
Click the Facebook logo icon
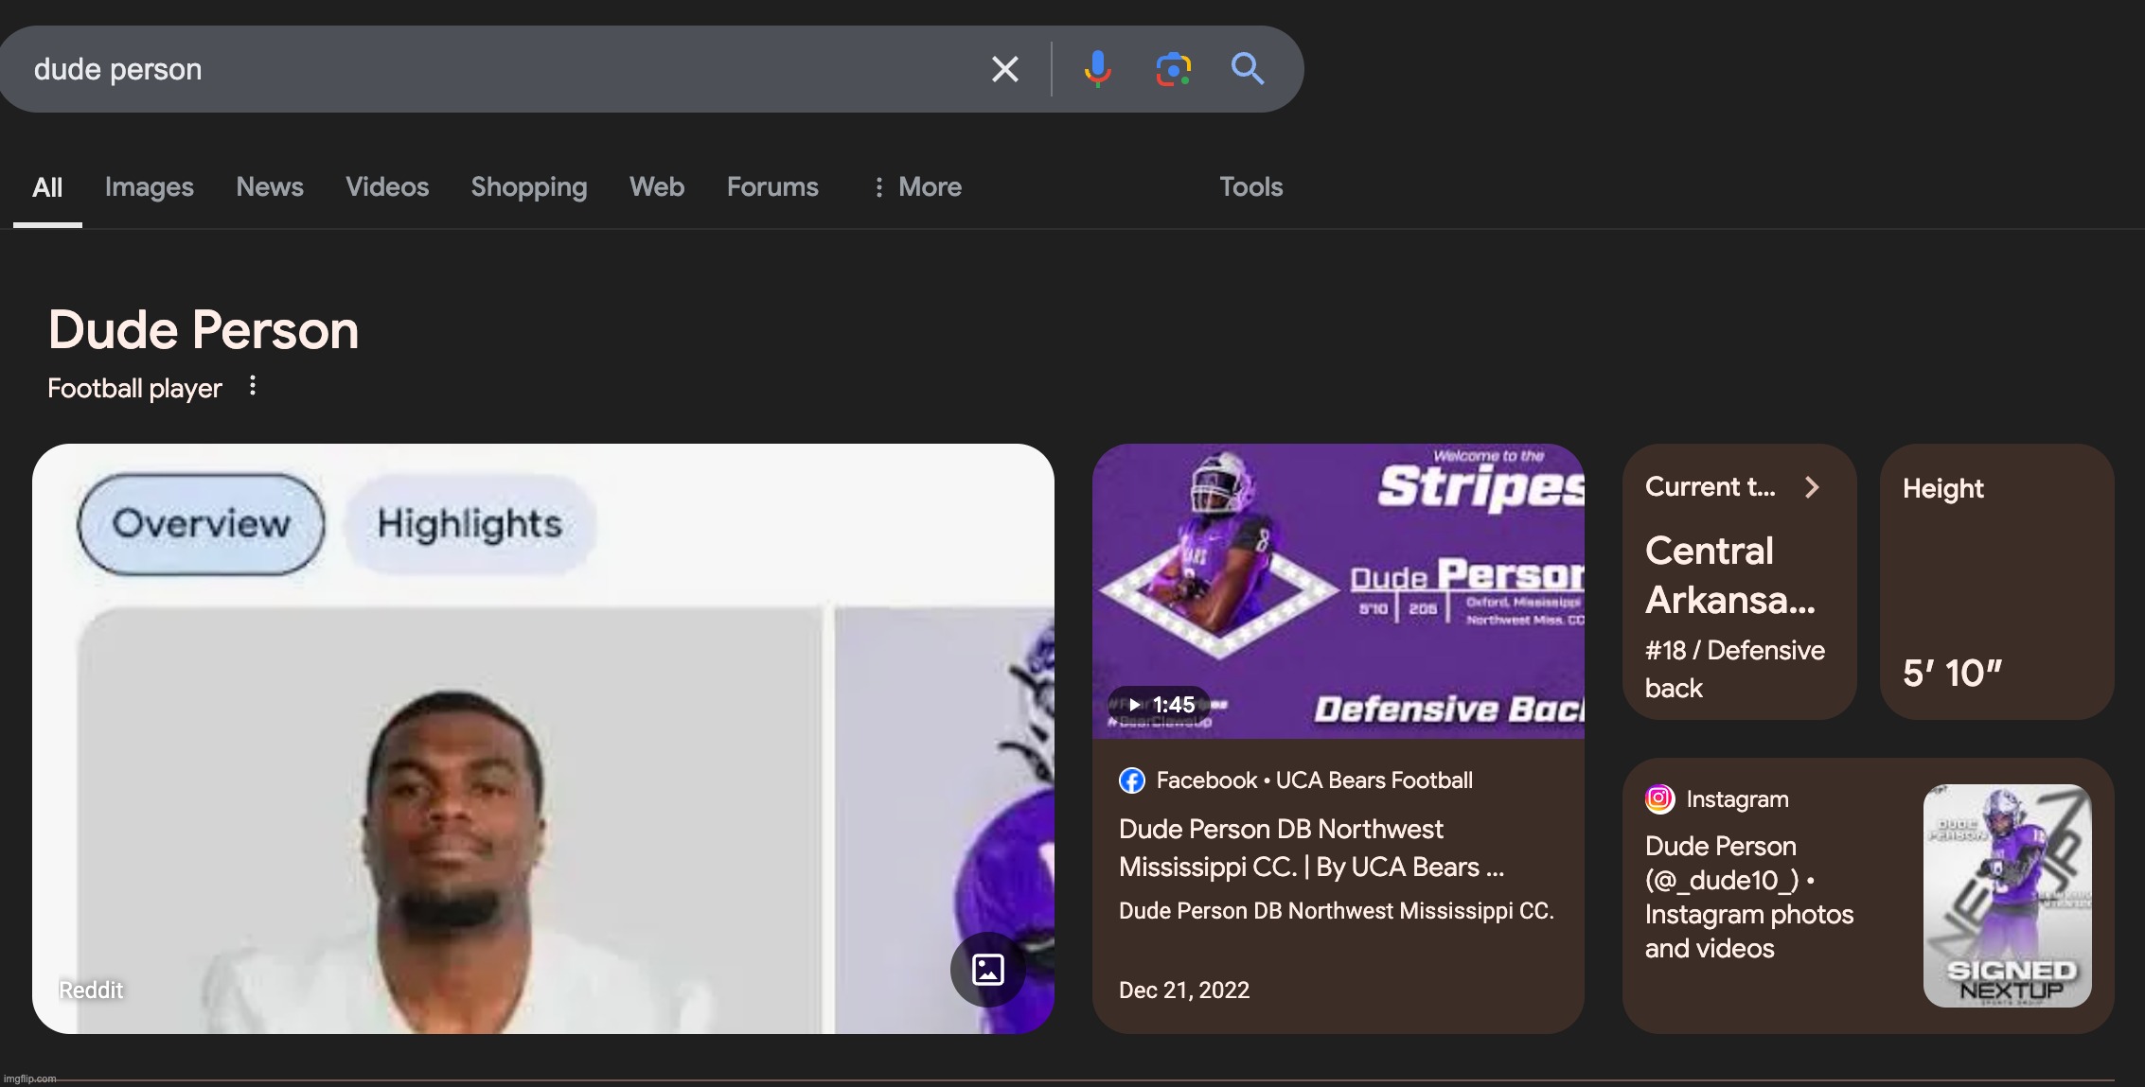(x=1132, y=780)
